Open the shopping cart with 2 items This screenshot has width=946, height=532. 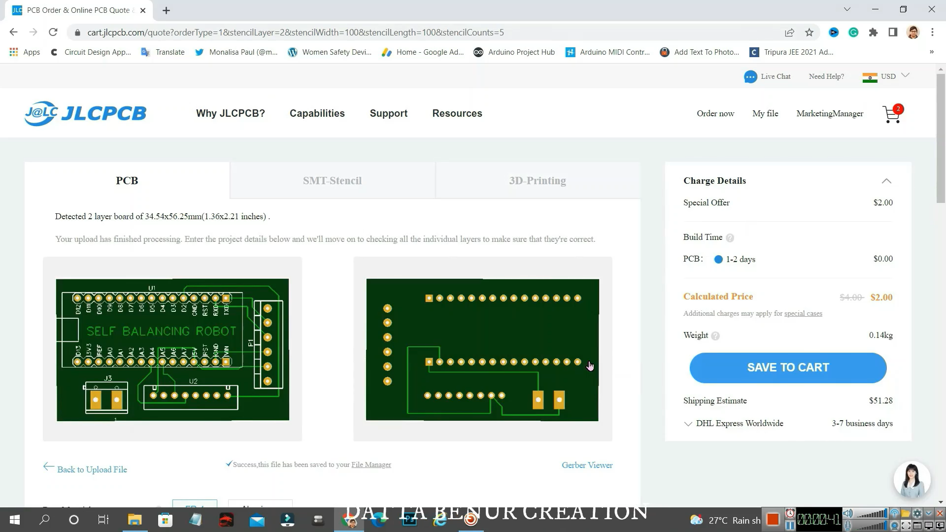tap(891, 113)
